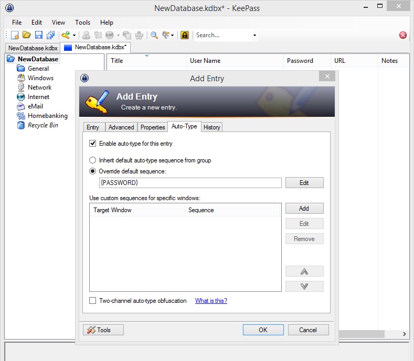Click the Target Window column header

(137, 210)
